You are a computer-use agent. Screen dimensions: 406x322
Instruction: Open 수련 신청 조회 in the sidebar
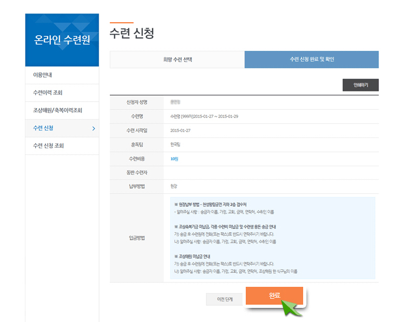pos(62,146)
